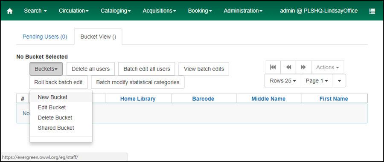Go to the Evergreen home icon
The image size is (384, 162).
9,11
